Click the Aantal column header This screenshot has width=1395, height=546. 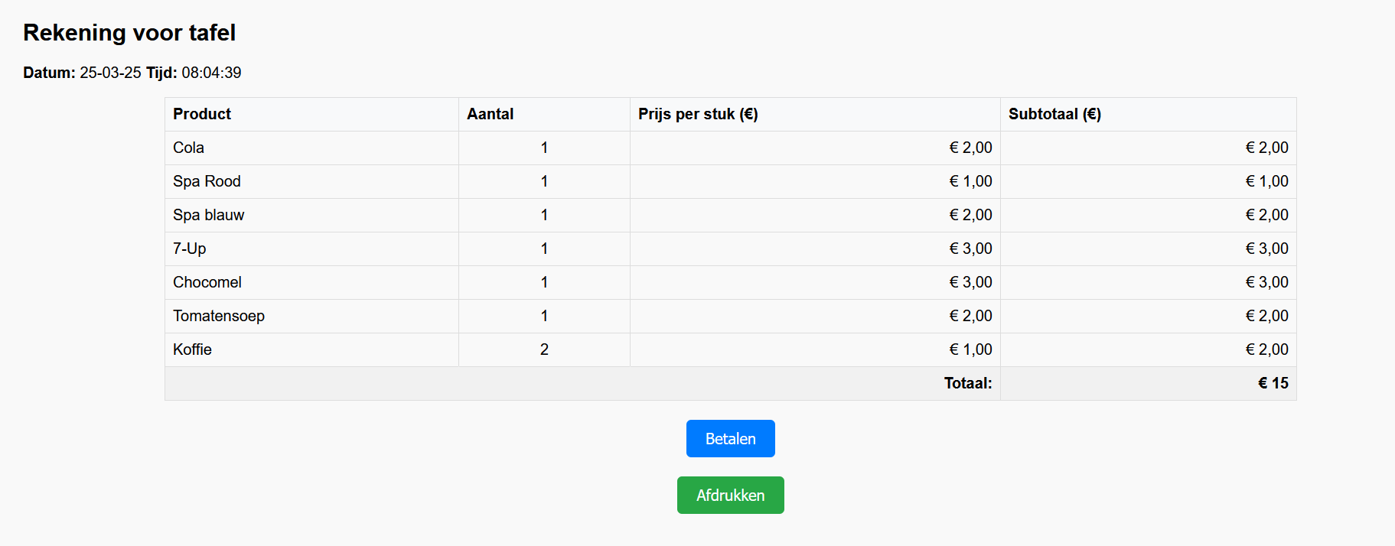pos(489,114)
